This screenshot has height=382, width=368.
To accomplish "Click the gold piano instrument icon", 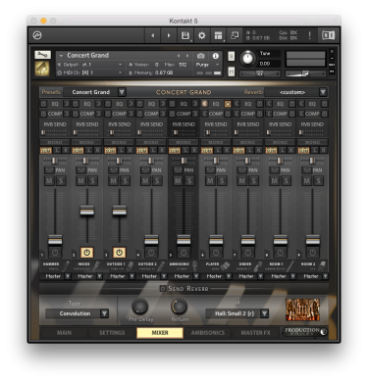I will [x=42, y=69].
